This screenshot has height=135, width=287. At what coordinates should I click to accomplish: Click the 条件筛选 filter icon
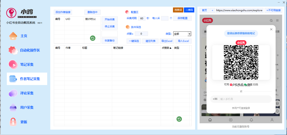(128, 27)
